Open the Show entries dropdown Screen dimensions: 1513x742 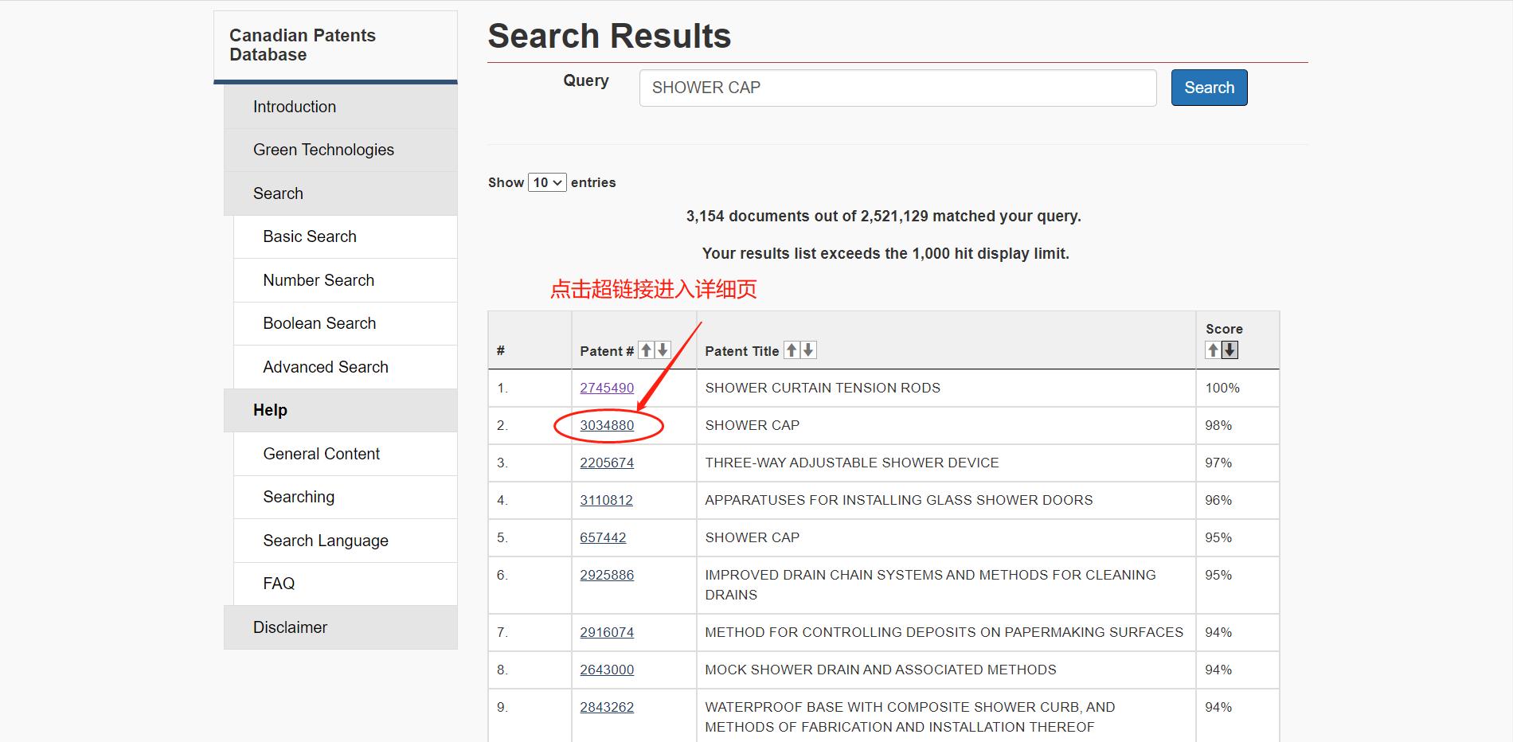(x=547, y=182)
